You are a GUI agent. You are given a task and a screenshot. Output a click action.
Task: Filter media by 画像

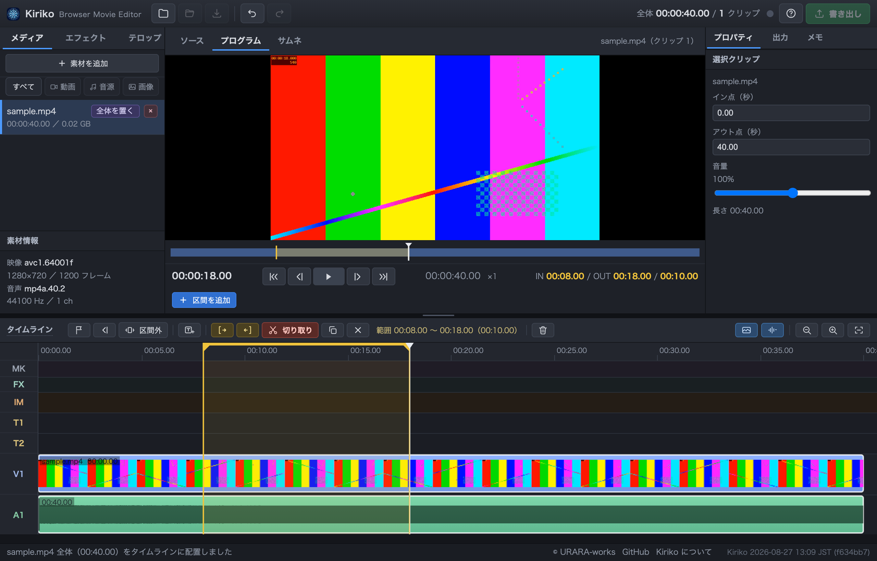tap(141, 87)
